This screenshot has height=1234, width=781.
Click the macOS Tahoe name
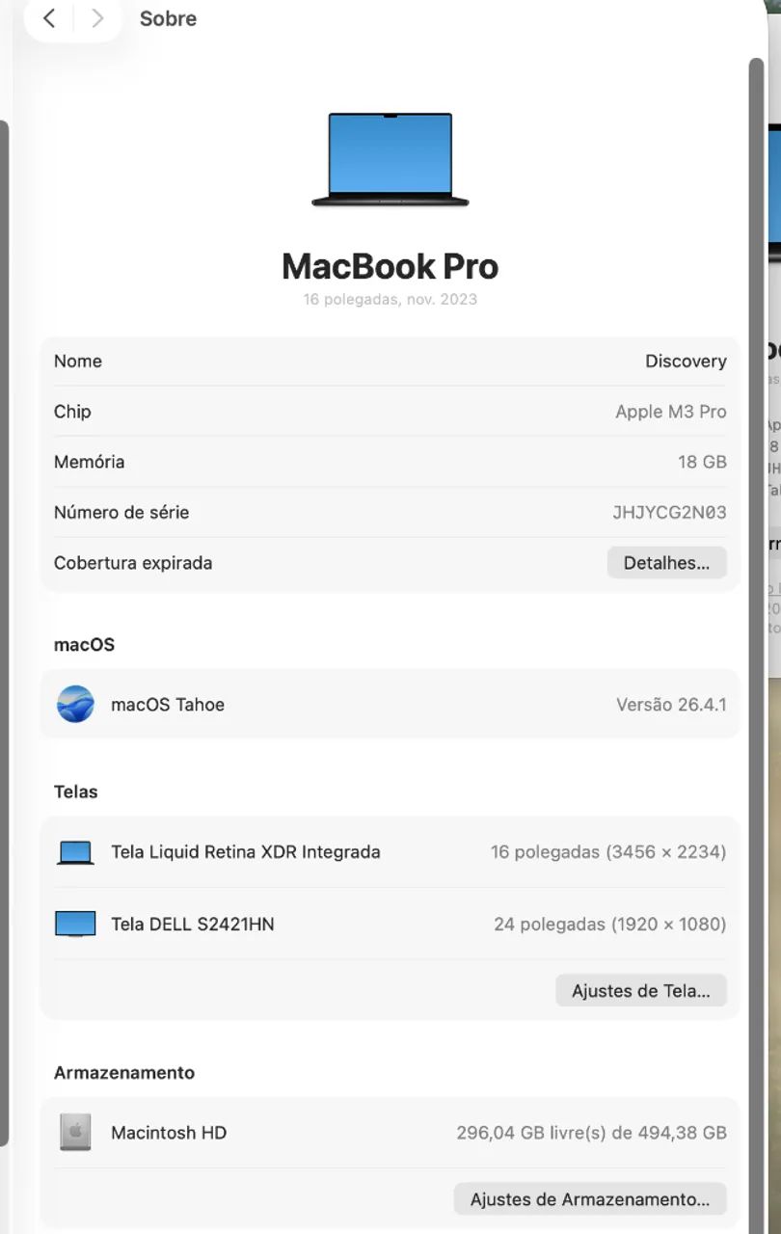168,705
